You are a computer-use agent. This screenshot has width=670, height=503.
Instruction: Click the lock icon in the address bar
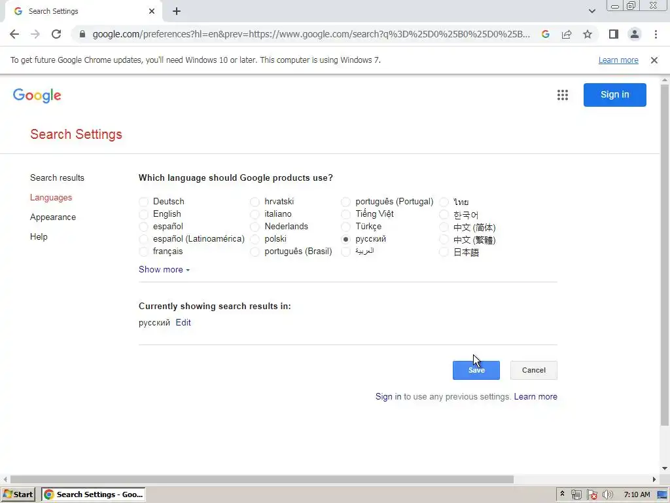pos(82,34)
